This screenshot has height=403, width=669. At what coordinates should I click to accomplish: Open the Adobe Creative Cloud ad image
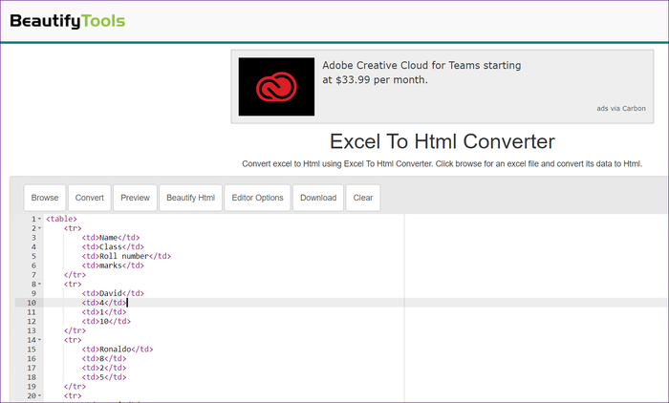click(276, 87)
